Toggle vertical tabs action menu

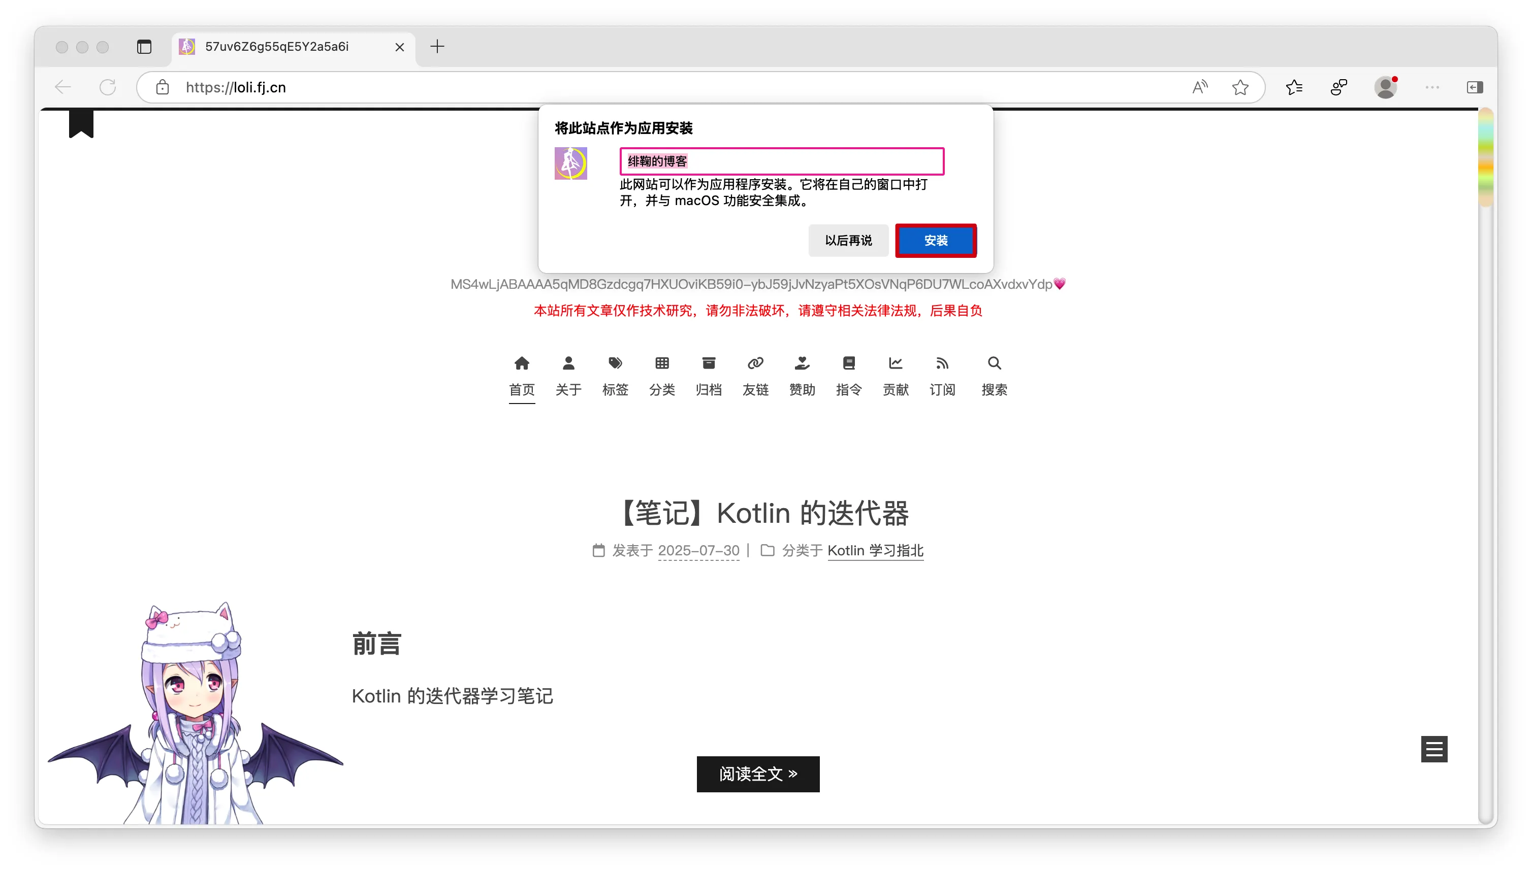(144, 47)
